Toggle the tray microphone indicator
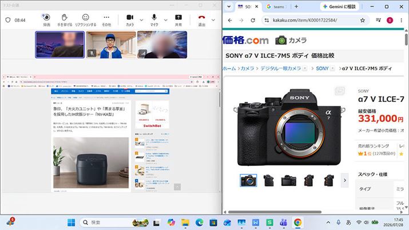The height and width of the screenshot is (230, 409). [338, 223]
